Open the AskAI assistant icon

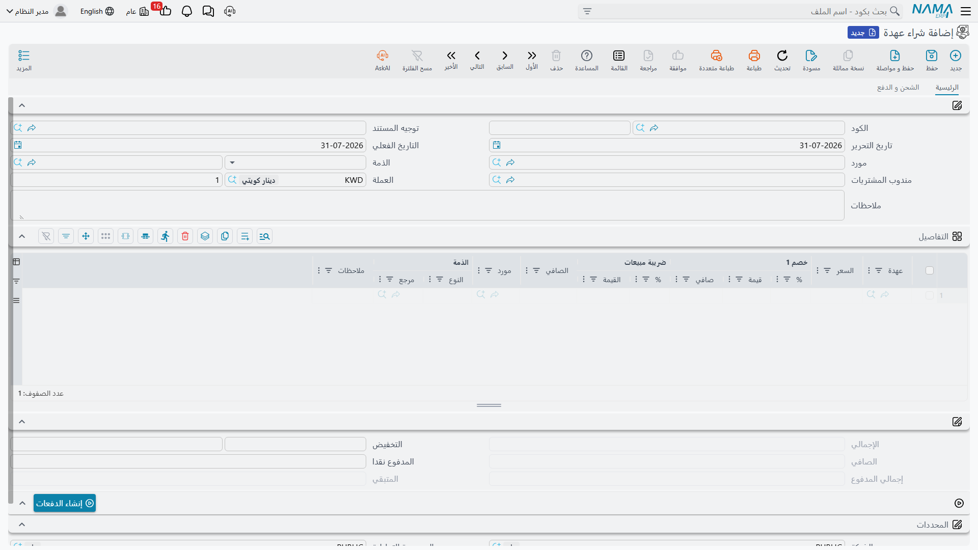383,56
